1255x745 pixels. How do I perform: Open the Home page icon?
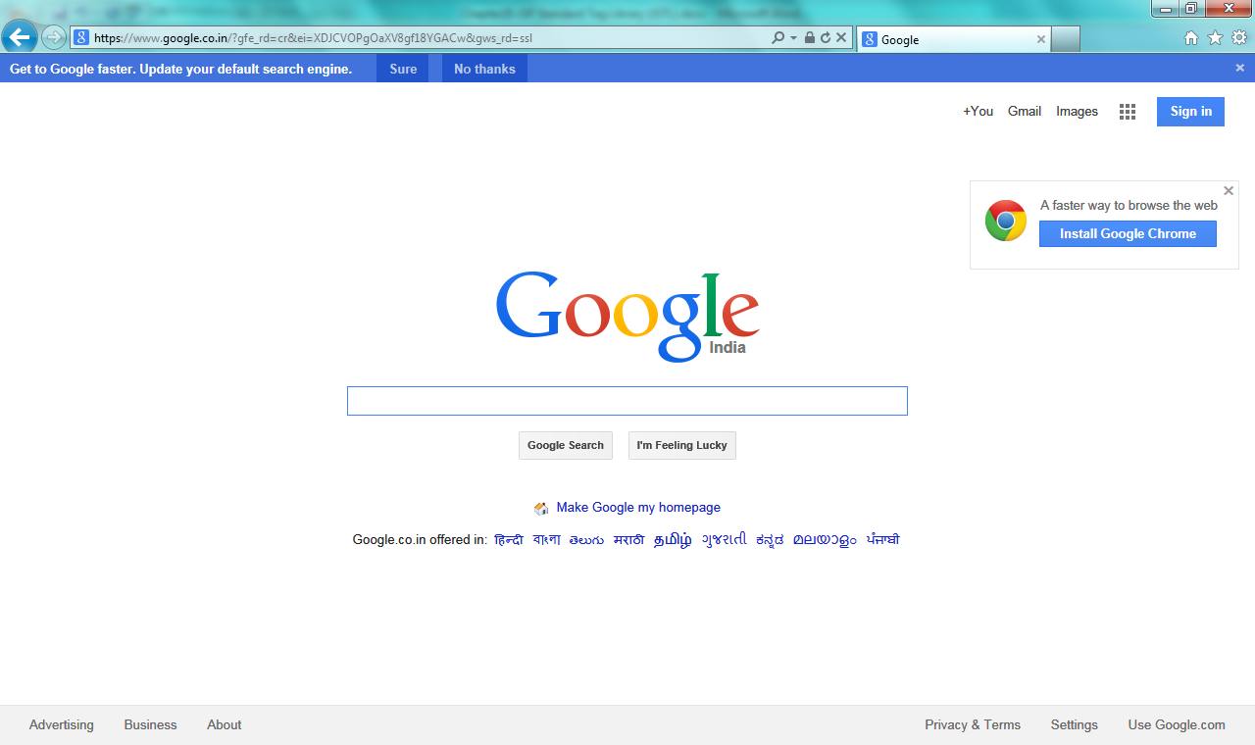coord(1191,38)
